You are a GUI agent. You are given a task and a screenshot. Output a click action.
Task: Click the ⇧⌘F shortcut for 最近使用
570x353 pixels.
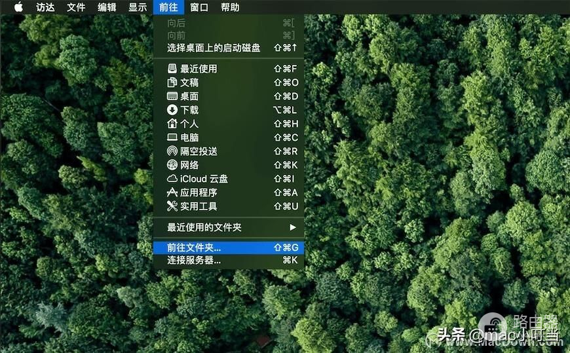tap(286, 69)
